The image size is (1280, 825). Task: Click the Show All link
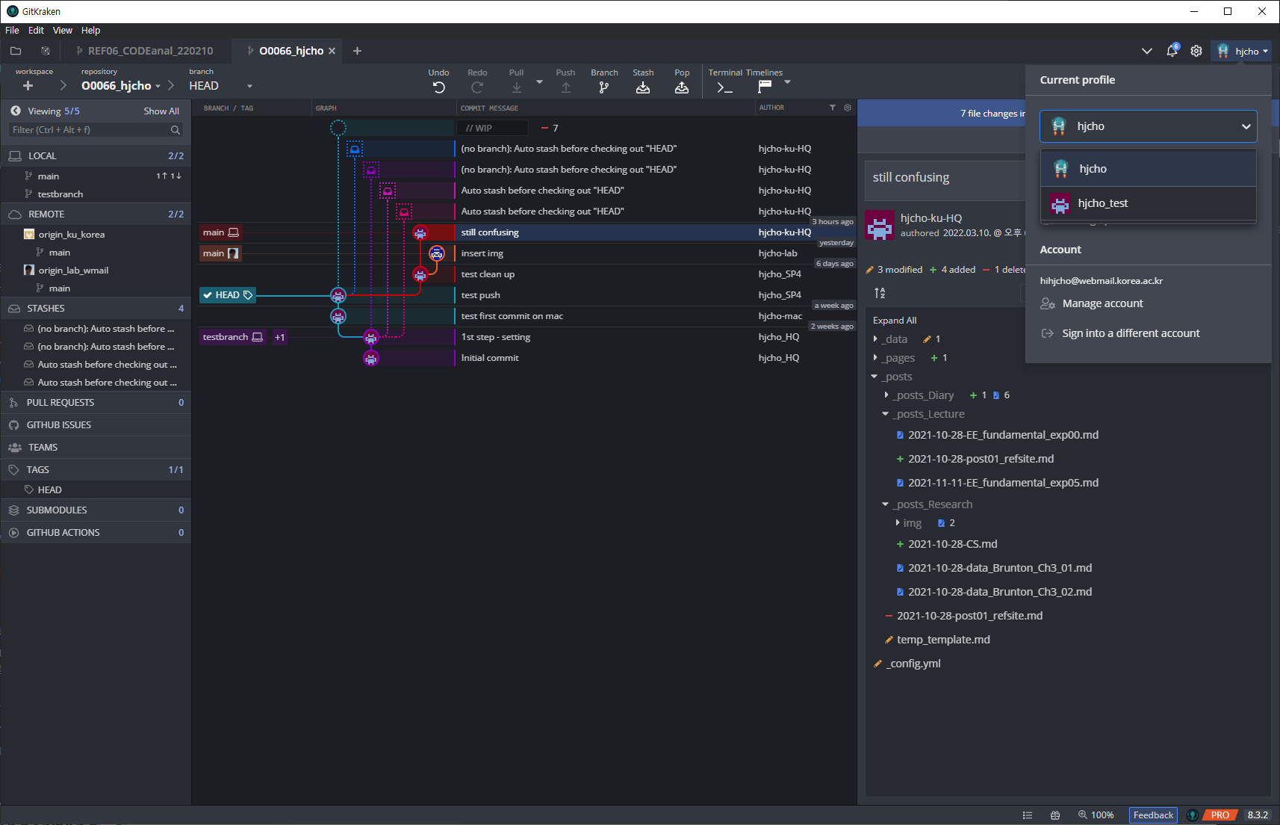pos(161,111)
